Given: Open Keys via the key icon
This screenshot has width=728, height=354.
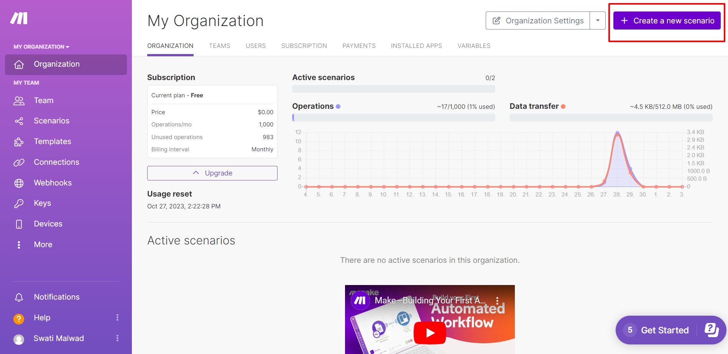Looking at the screenshot, I should pyautogui.click(x=19, y=203).
